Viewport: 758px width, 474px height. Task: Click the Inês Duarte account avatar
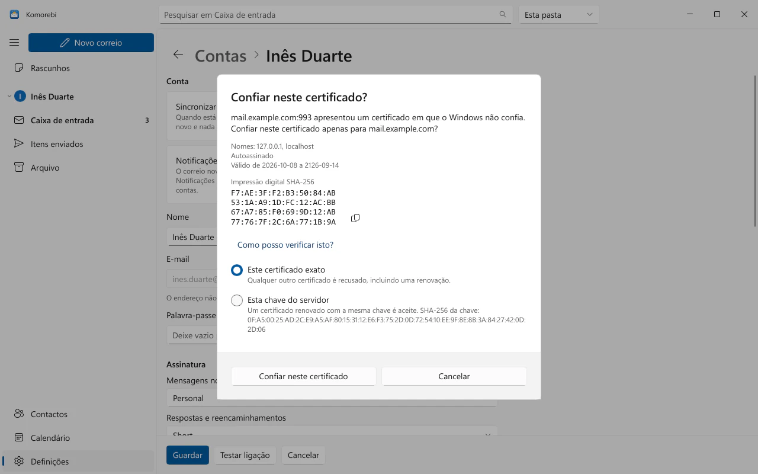click(x=20, y=97)
